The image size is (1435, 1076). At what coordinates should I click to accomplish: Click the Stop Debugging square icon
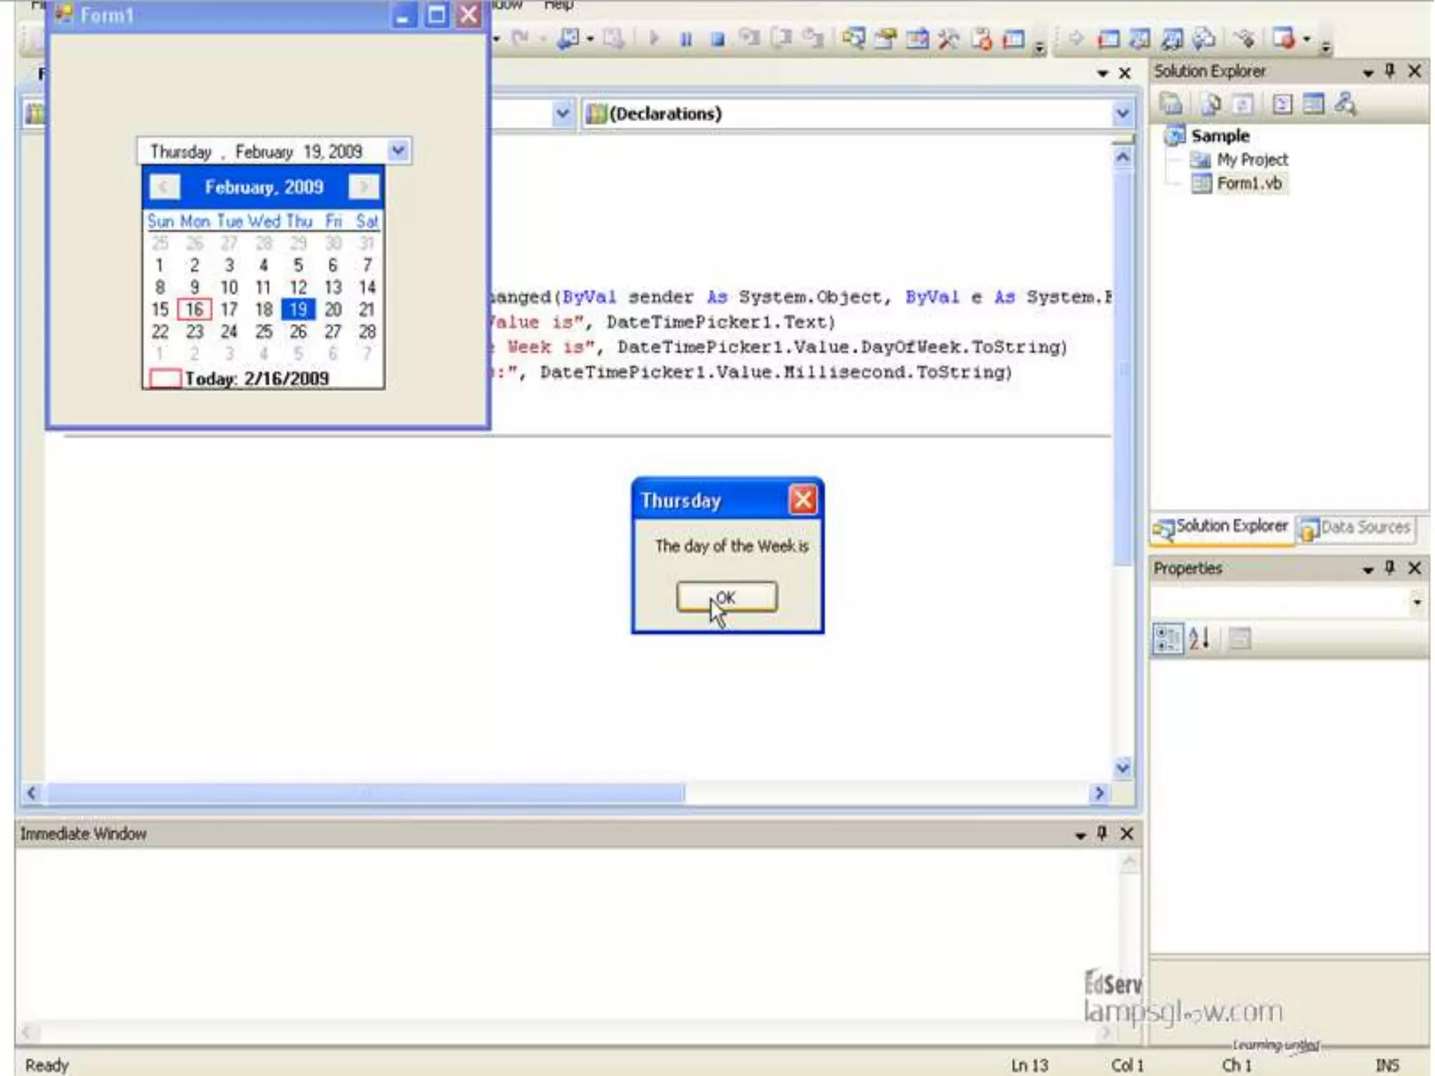pos(717,39)
